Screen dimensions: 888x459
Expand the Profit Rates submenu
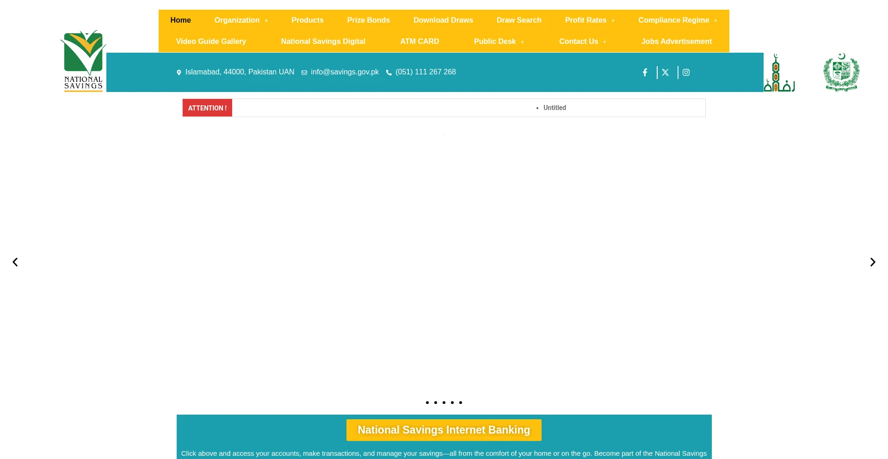click(x=613, y=21)
